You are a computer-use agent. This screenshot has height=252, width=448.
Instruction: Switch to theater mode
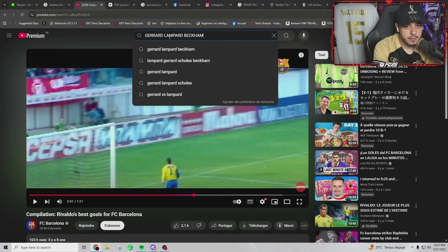[287, 202]
